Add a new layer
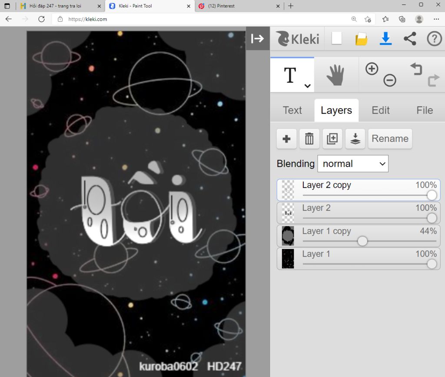This screenshot has width=445, height=377. click(x=287, y=139)
